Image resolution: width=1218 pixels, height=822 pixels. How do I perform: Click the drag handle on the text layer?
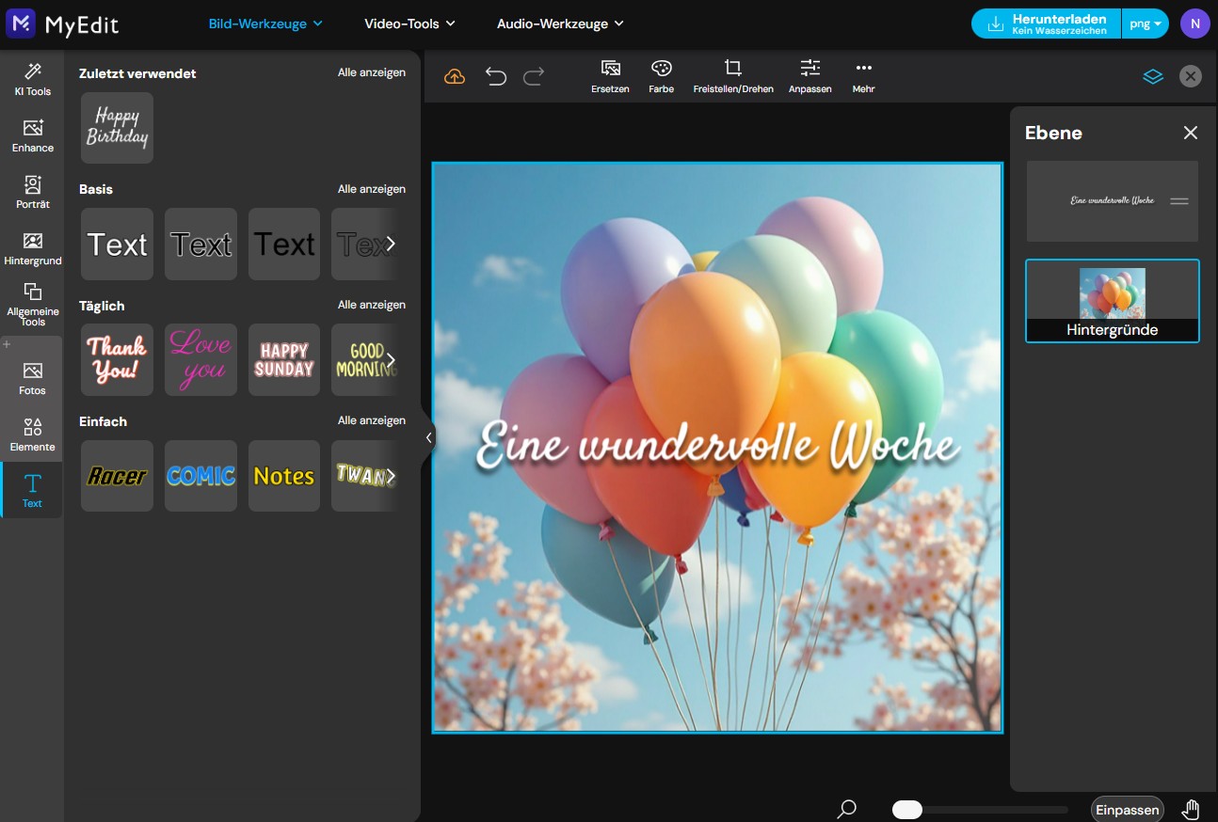(1179, 201)
